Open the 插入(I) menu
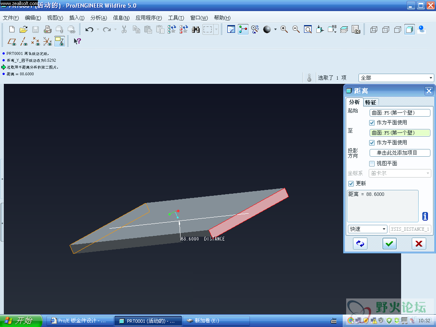The height and width of the screenshot is (327, 436). coord(77,18)
